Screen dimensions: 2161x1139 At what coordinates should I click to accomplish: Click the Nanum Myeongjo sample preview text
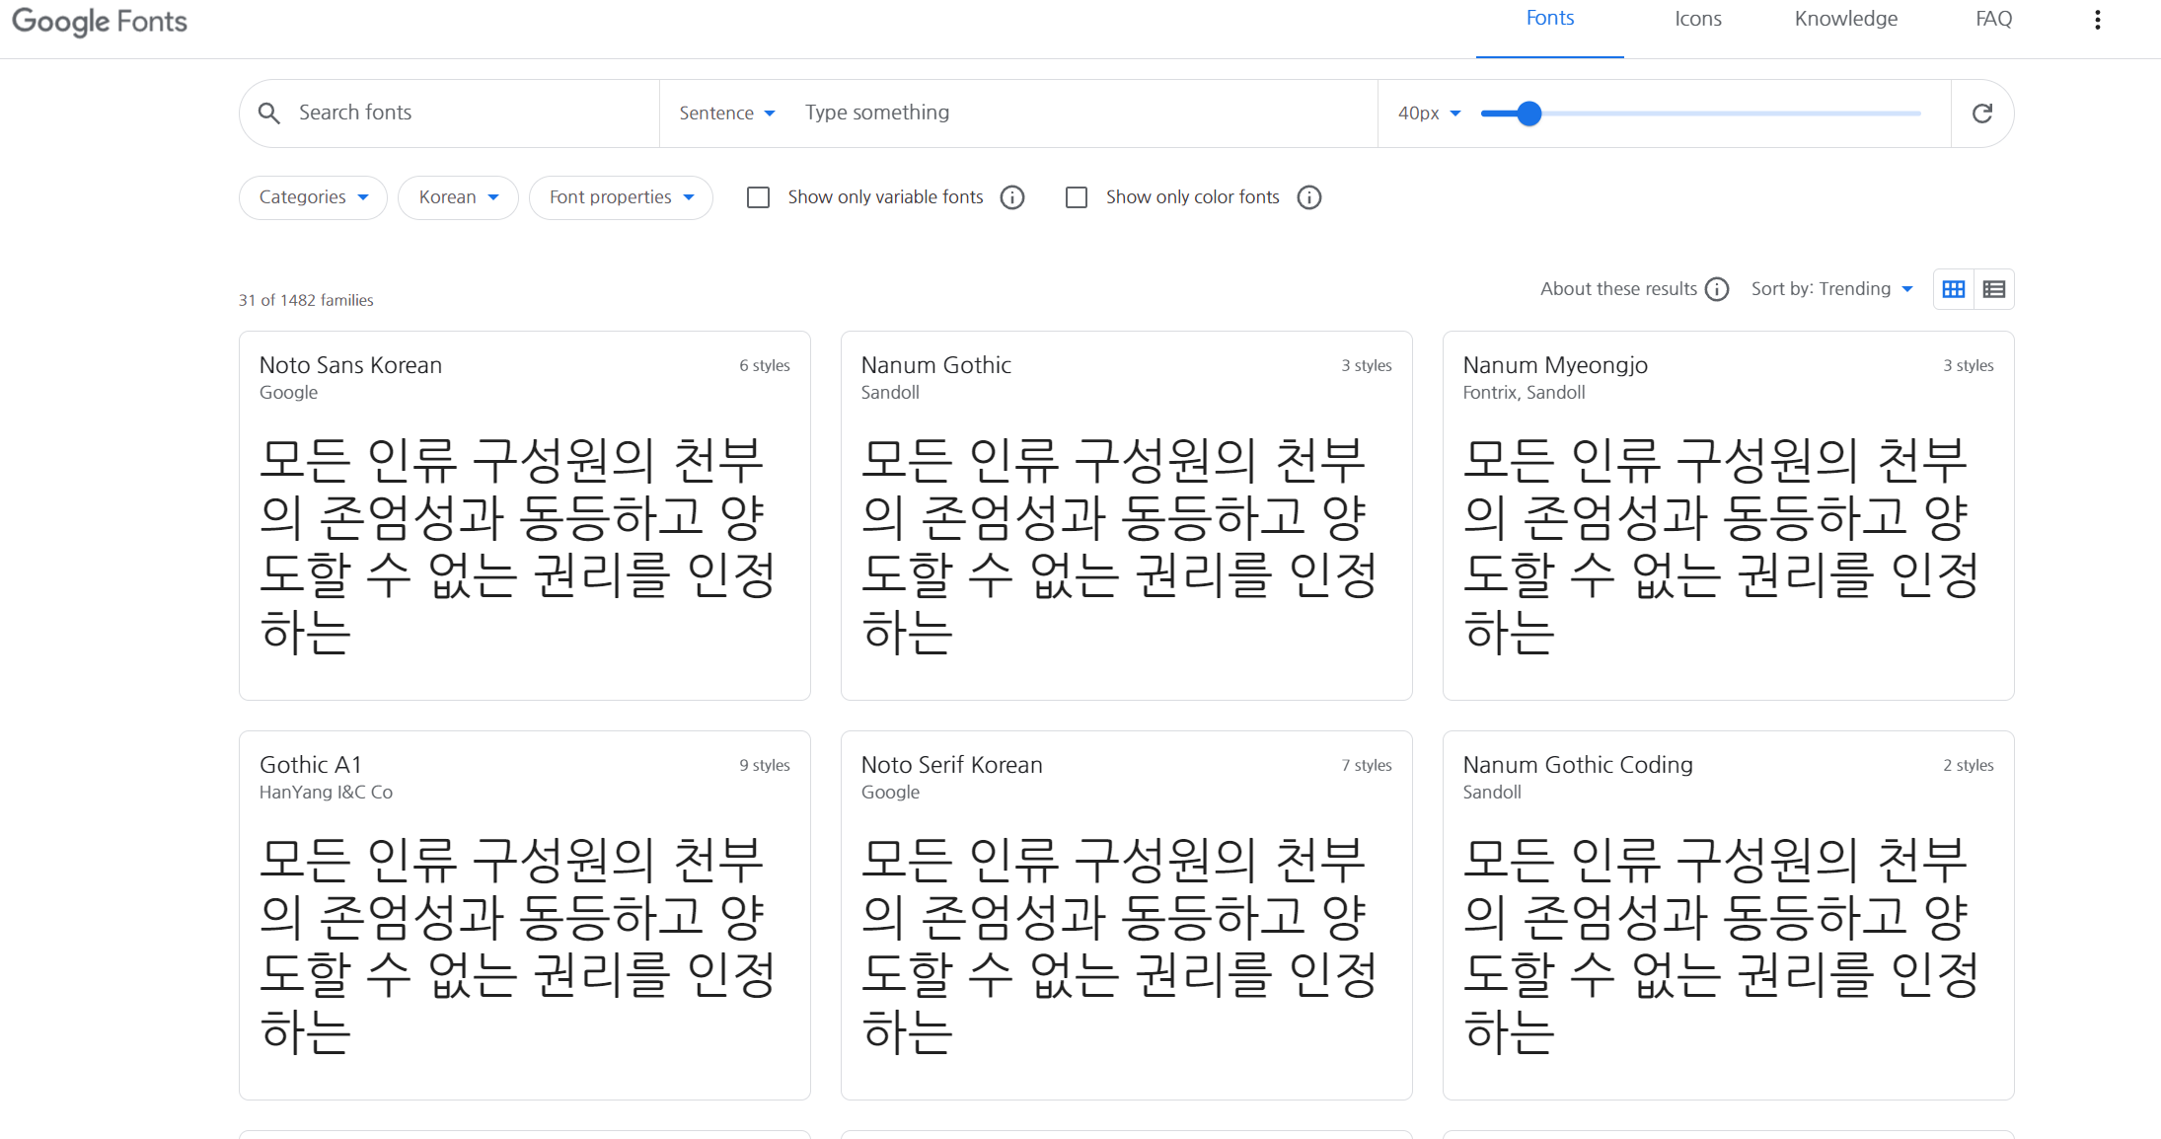tap(1721, 546)
